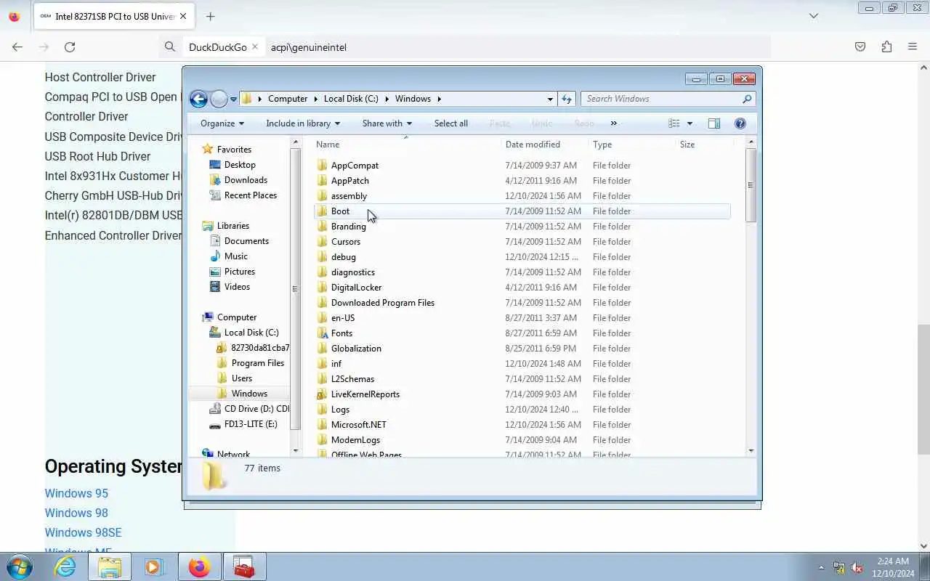Open Windows Media Player taskbar icon

153,566
